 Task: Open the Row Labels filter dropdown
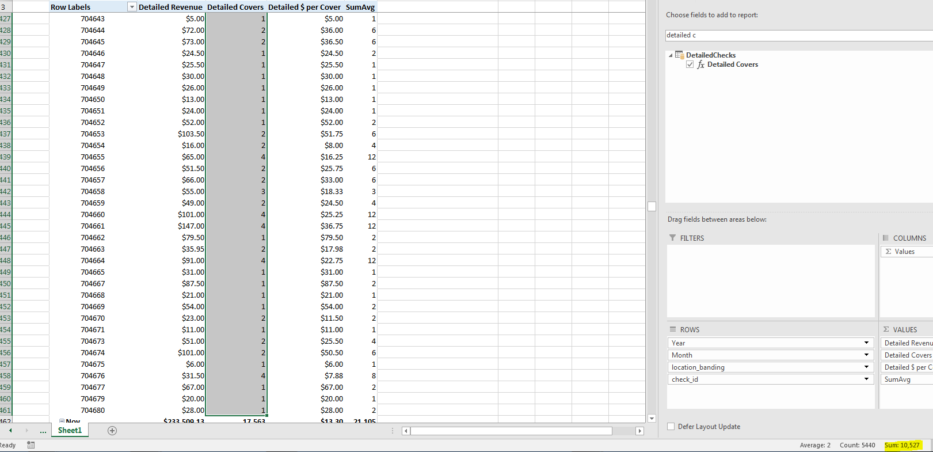coord(132,7)
